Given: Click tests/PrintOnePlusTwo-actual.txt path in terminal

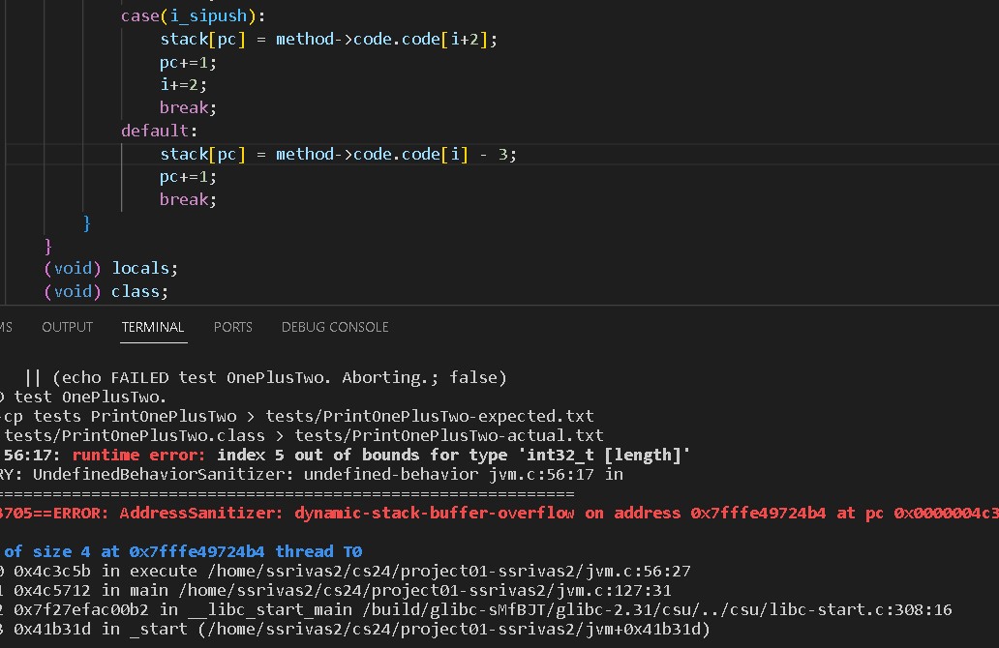Looking at the screenshot, I should tap(448, 436).
